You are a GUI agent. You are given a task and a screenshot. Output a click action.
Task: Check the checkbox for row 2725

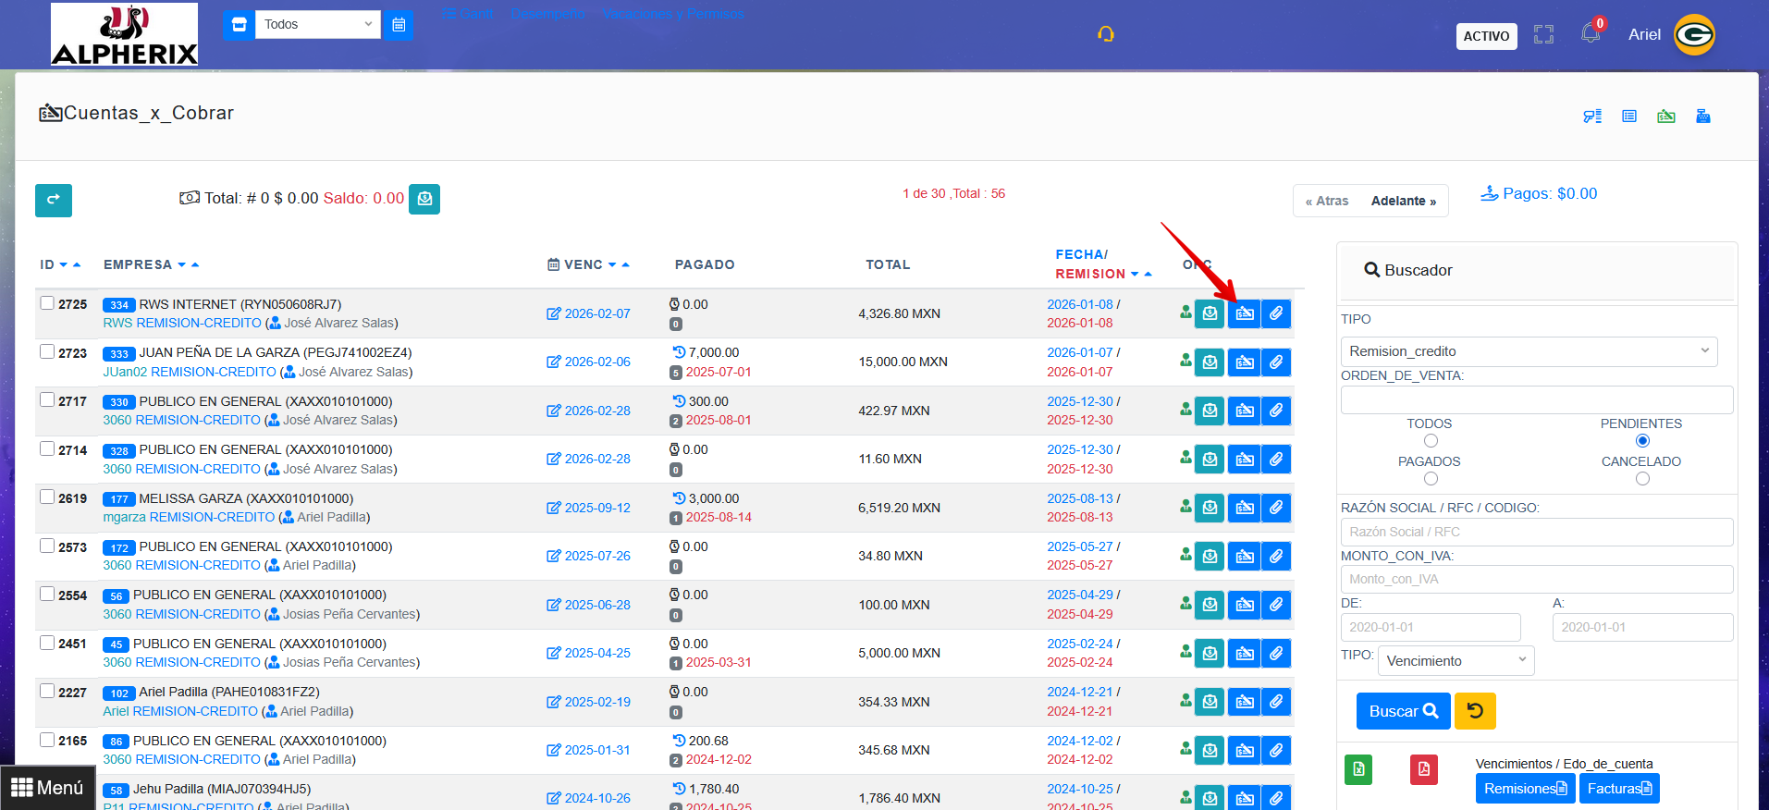click(x=47, y=302)
